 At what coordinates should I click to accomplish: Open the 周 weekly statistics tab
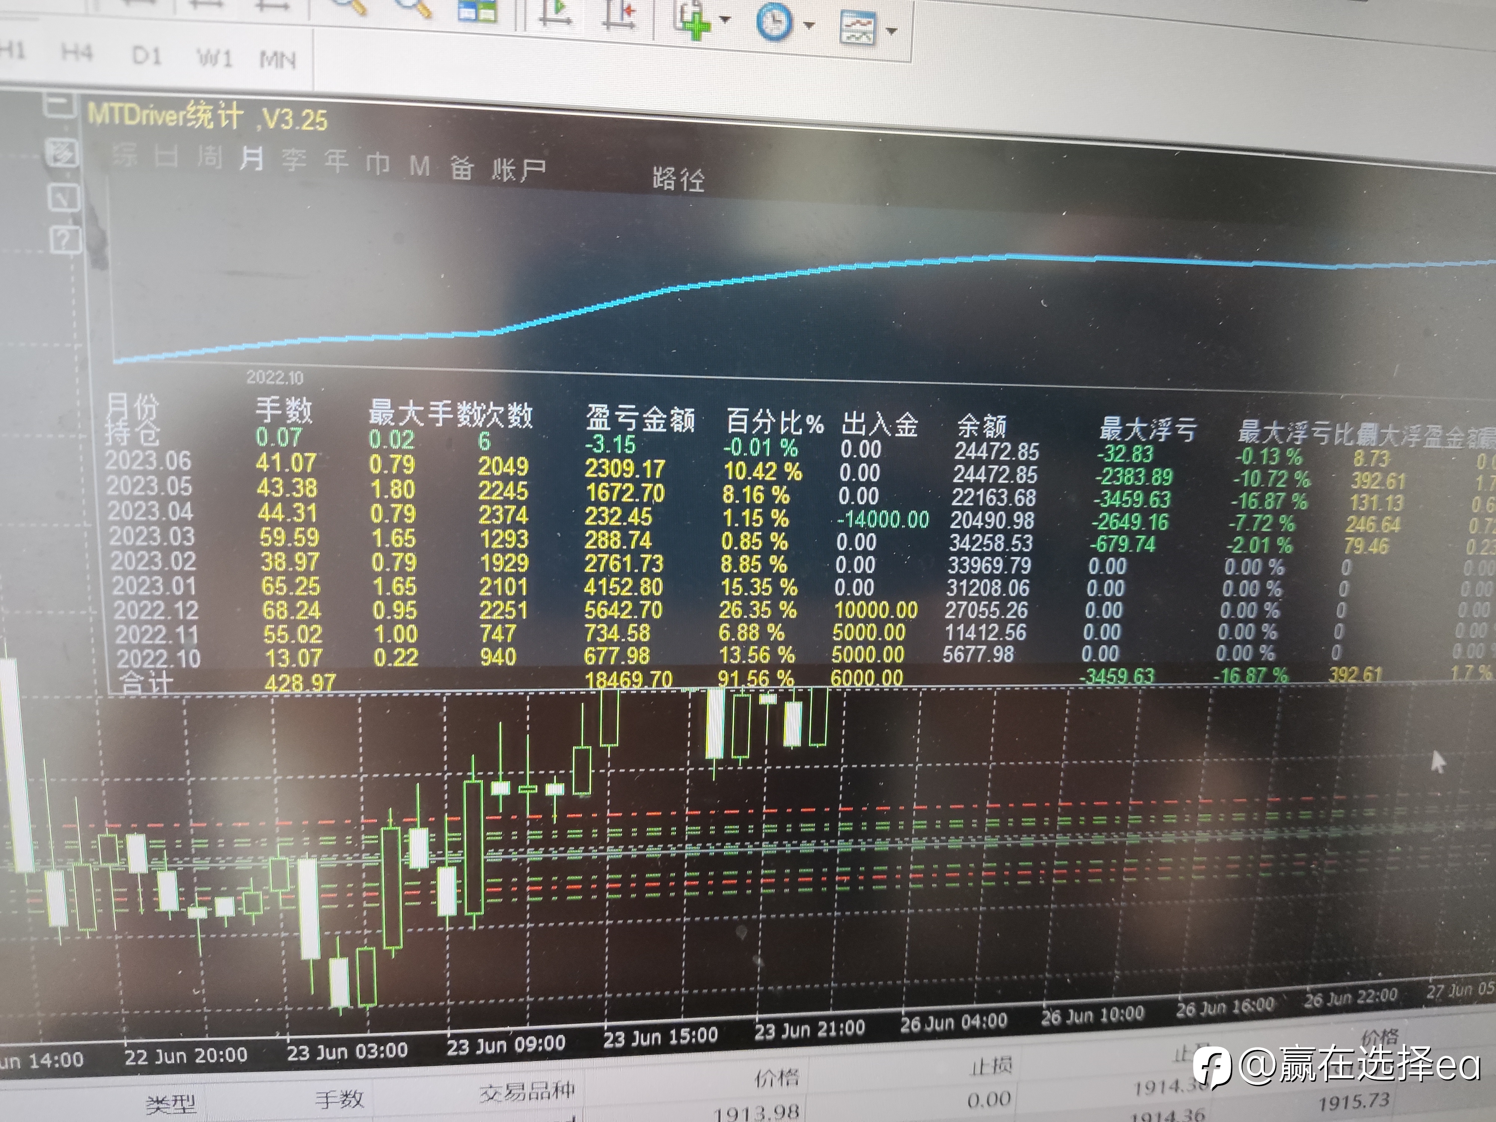tap(209, 158)
